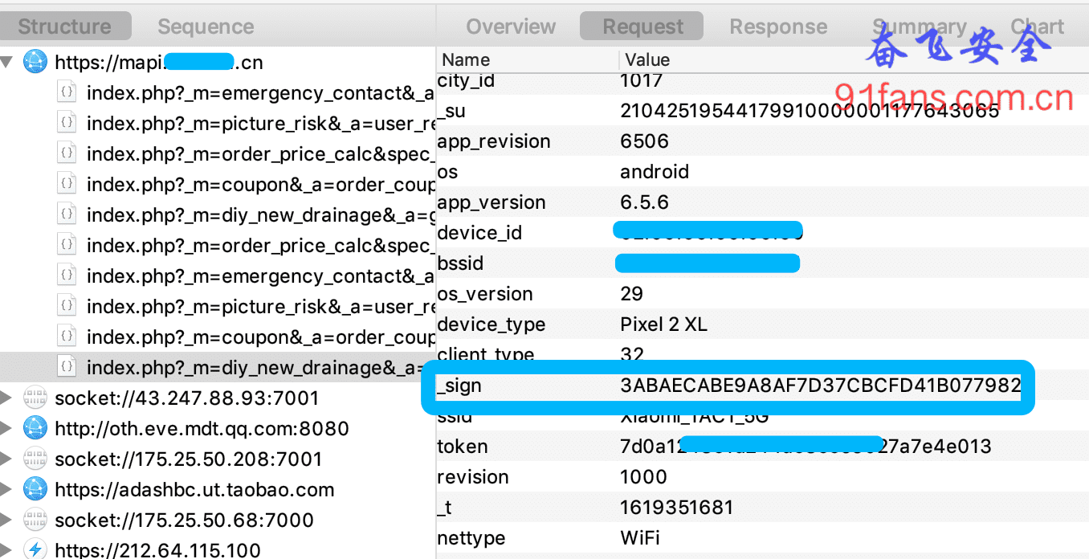Click the lightning icon for https://212.64.115.100
Image resolution: width=1089 pixels, height=559 pixels.
35,549
